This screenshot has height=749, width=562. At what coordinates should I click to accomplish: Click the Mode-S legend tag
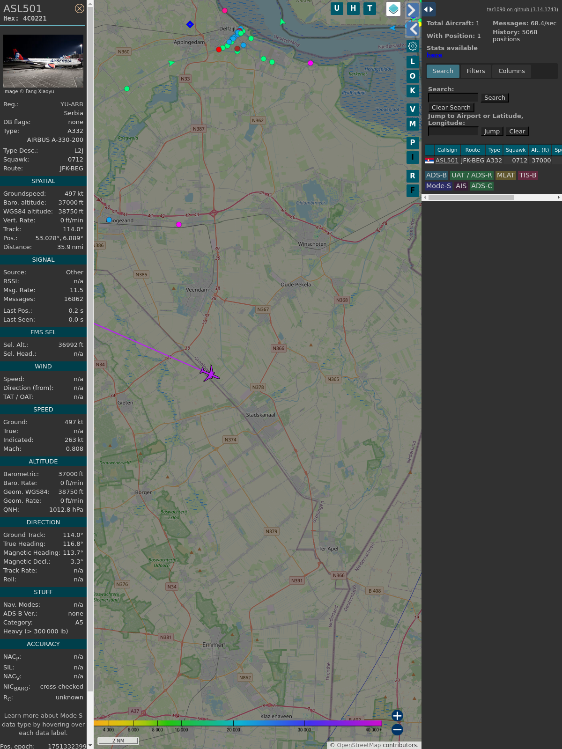point(438,186)
